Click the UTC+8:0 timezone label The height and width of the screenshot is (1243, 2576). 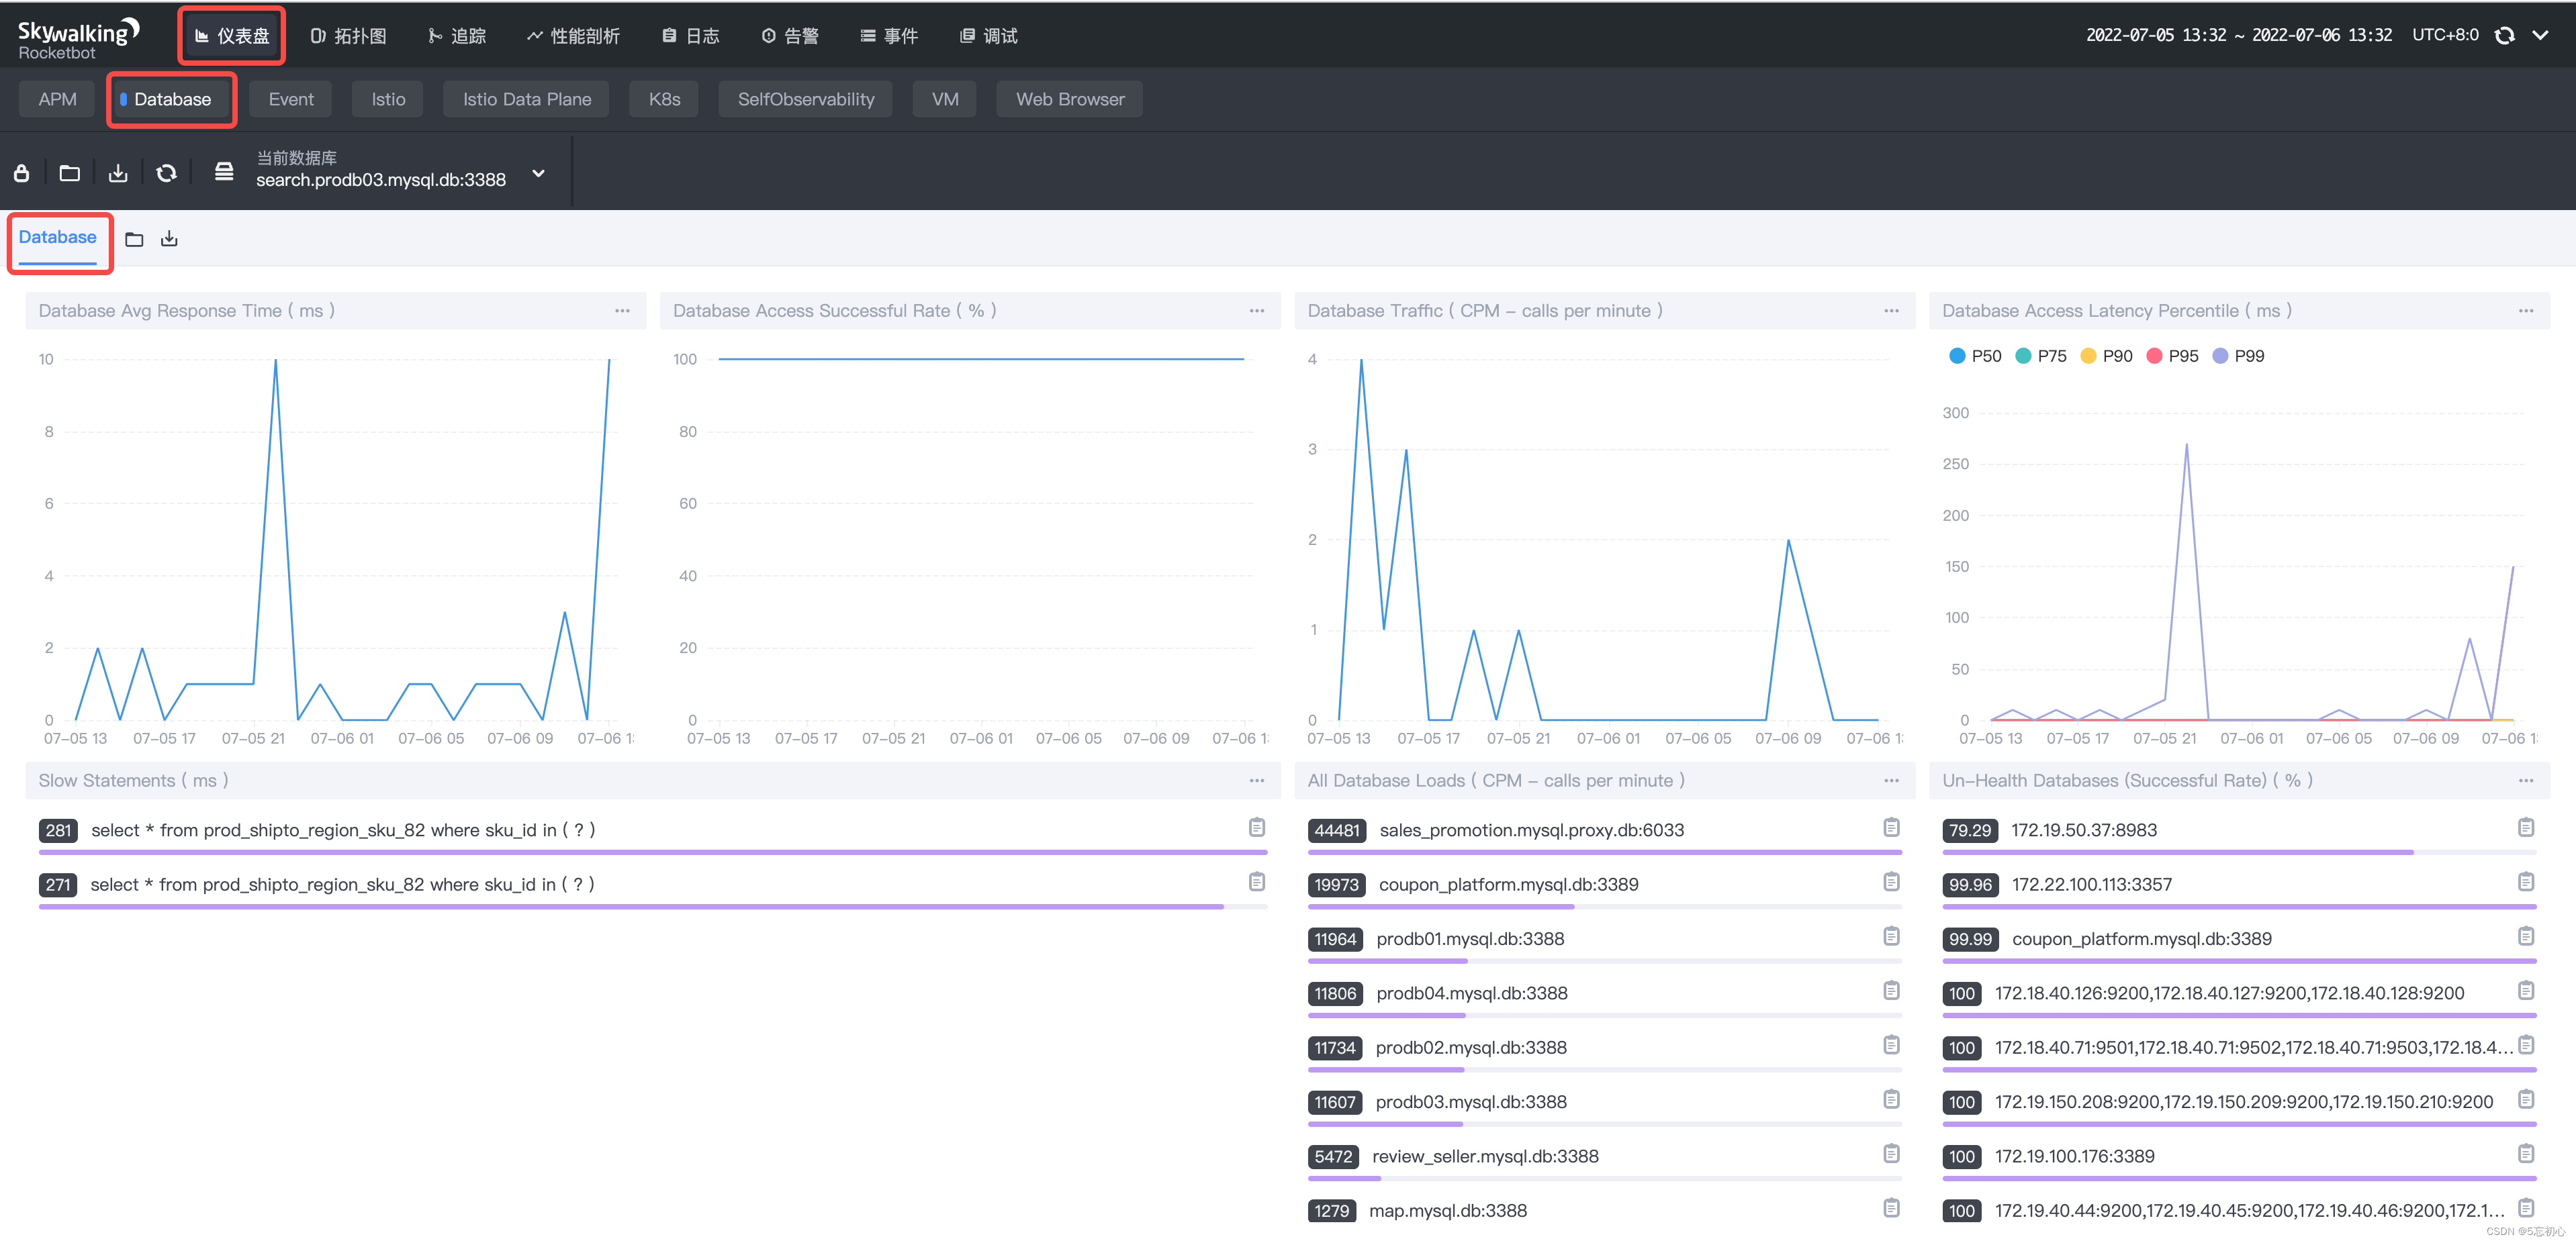2445,35
